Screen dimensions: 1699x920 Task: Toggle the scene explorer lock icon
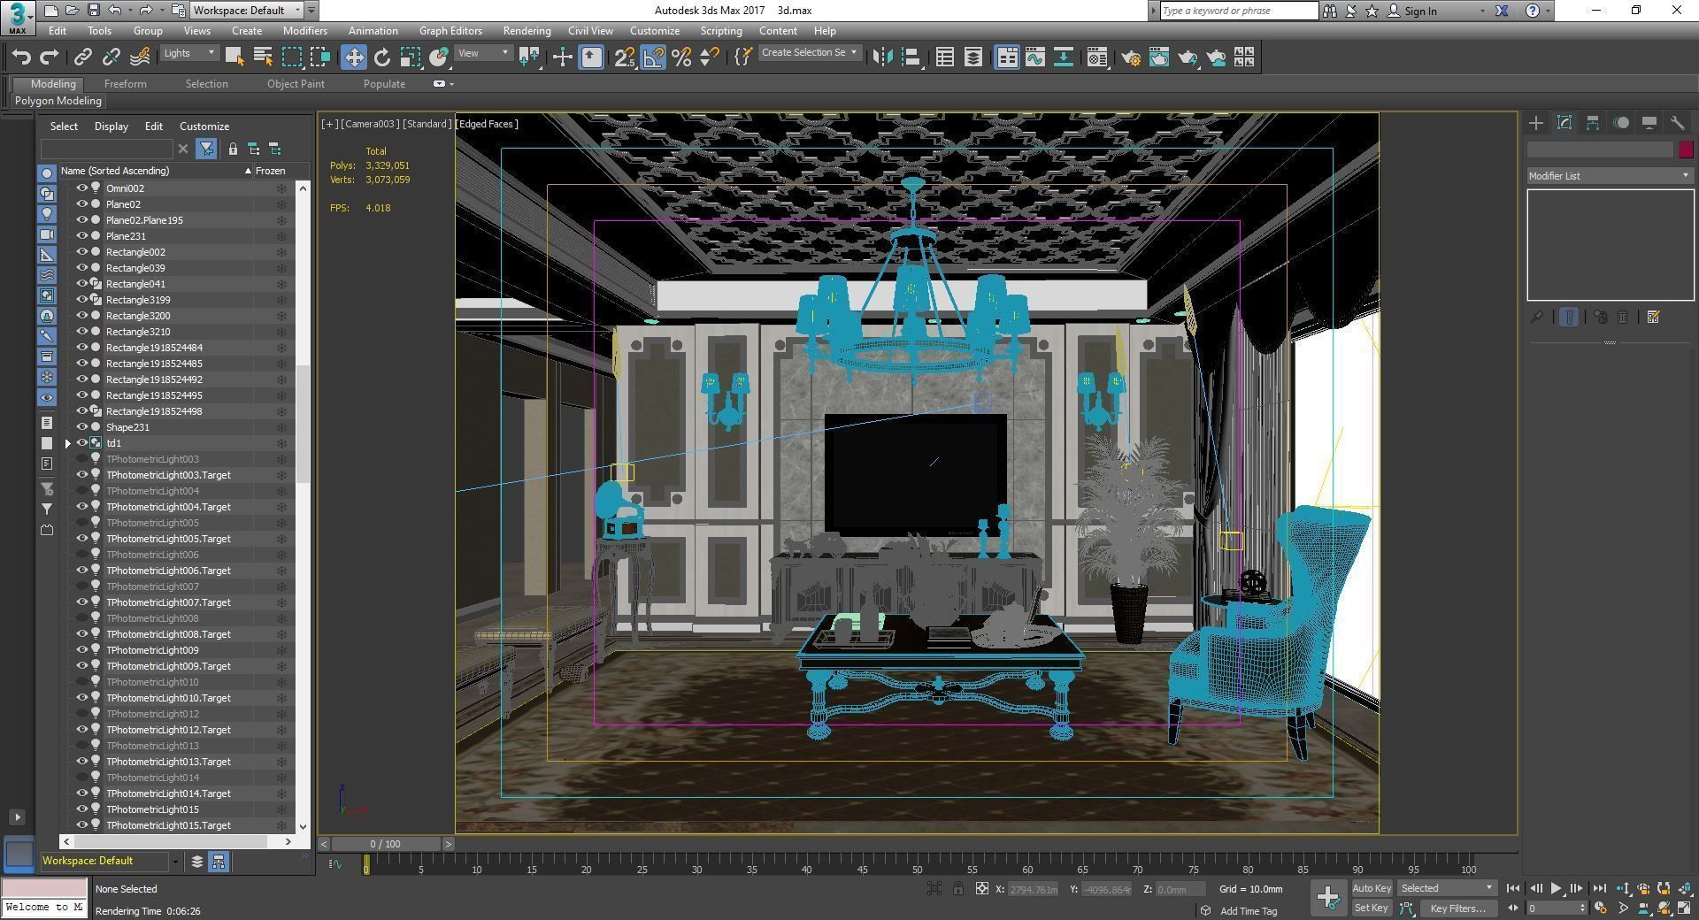(233, 149)
